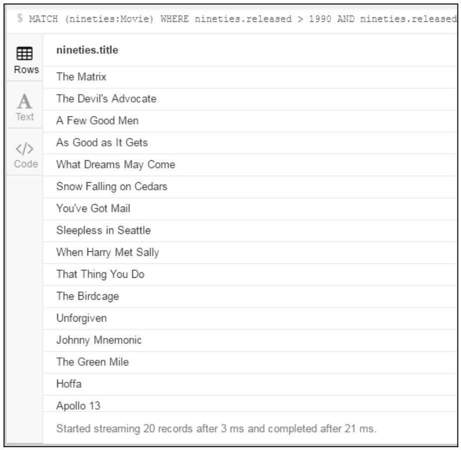The image size is (461, 450).
Task: Click the streaming records status message
Action: 216,429
